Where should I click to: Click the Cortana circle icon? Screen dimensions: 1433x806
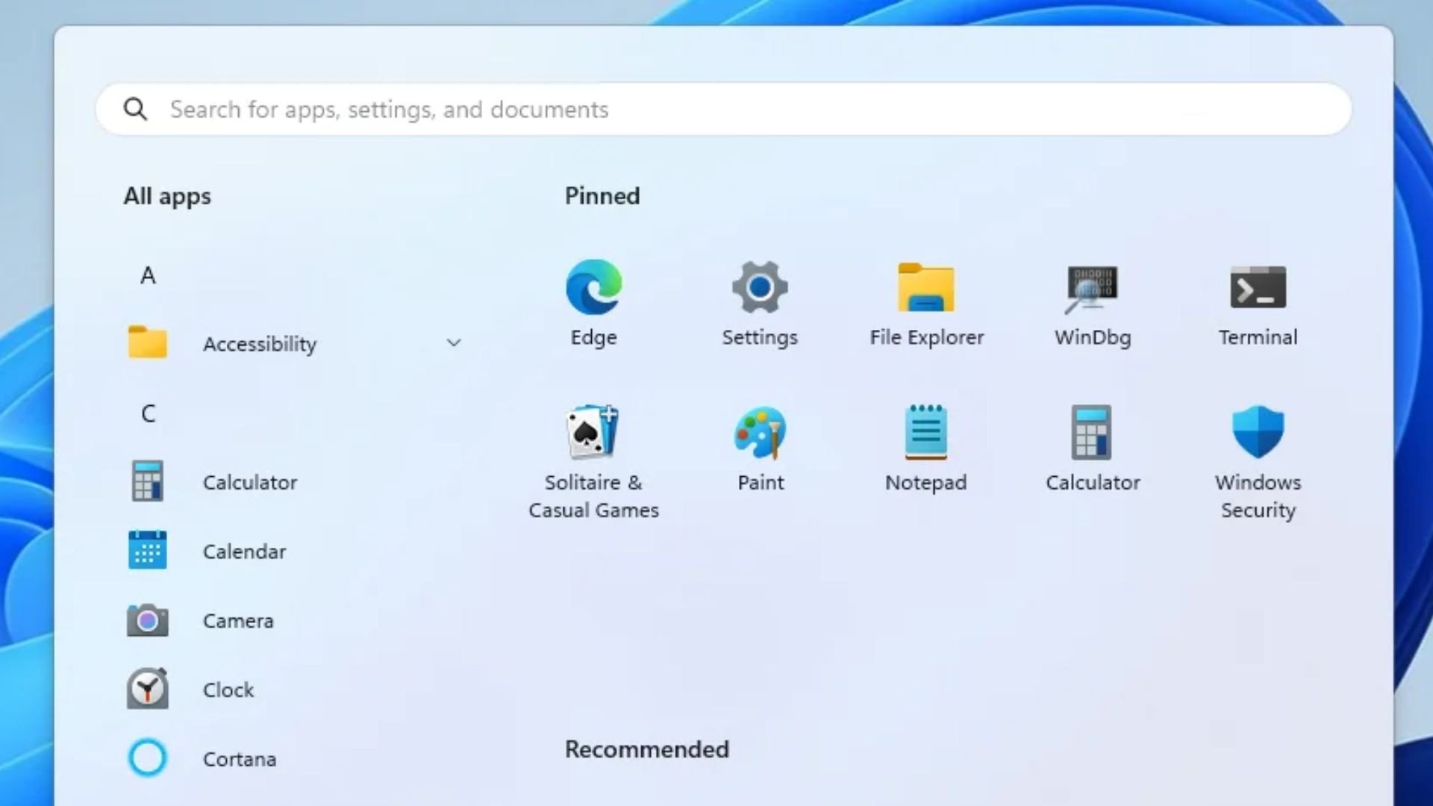[x=148, y=757]
